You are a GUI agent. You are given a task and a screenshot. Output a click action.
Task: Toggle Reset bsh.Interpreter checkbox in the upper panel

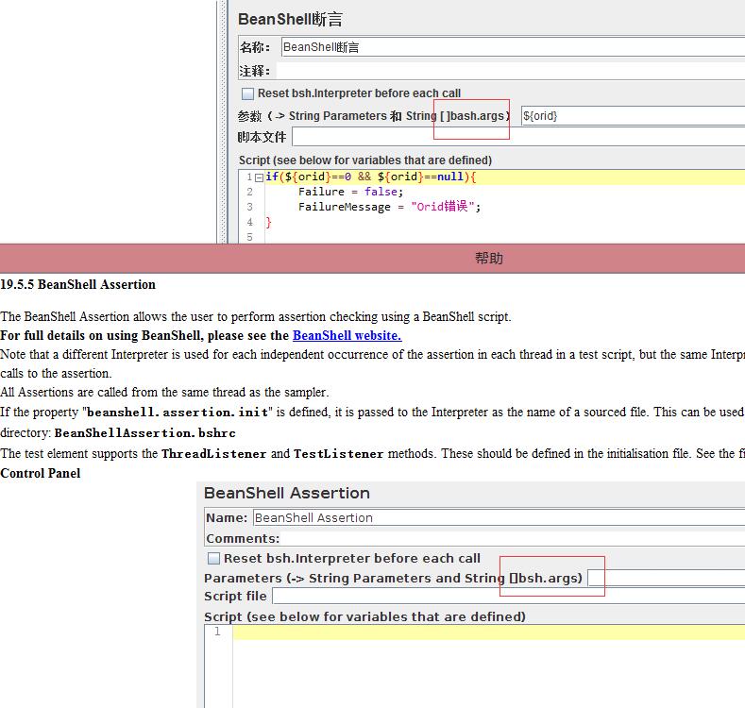coord(247,93)
